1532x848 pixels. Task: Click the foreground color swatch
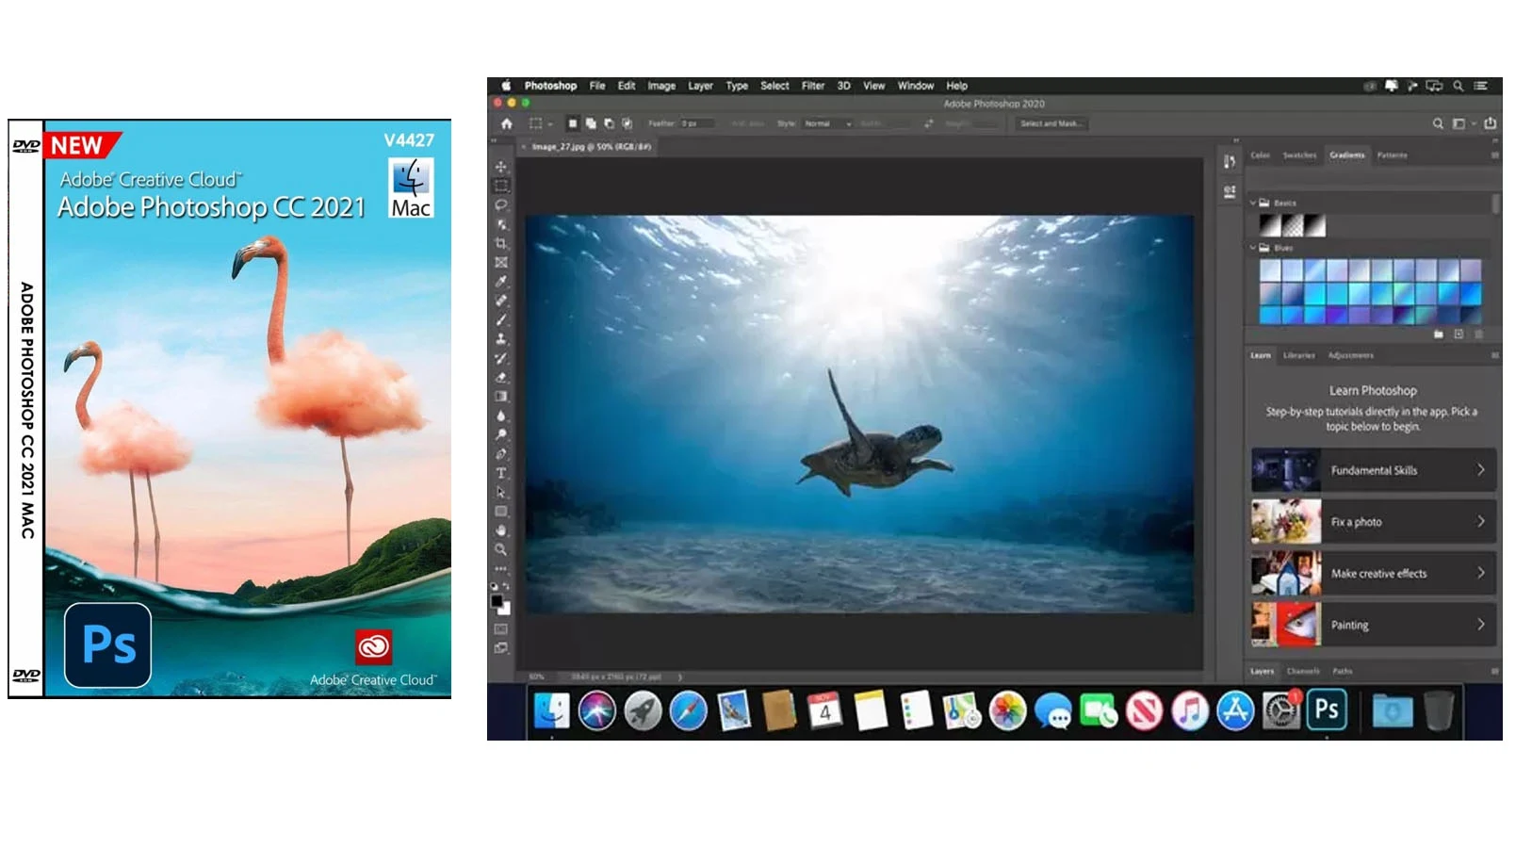pyautogui.click(x=497, y=601)
